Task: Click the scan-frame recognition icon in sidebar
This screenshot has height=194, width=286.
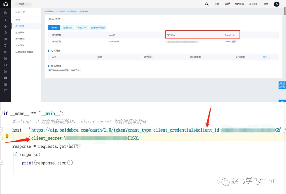Action: tap(6, 46)
